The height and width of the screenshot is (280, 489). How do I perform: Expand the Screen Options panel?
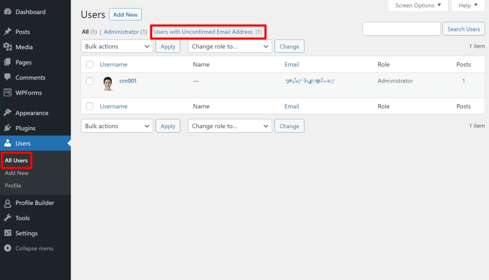(418, 5)
